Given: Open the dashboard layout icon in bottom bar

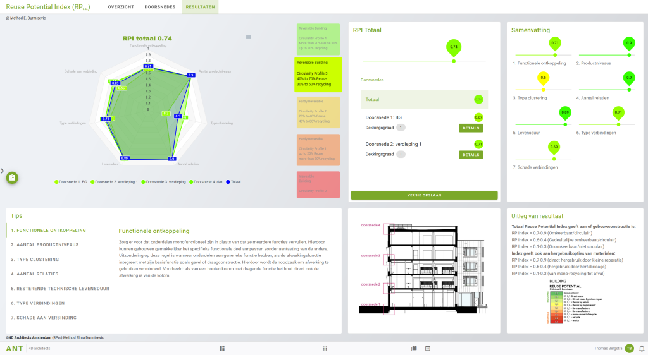Looking at the screenshot, I should (x=222, y=348).
